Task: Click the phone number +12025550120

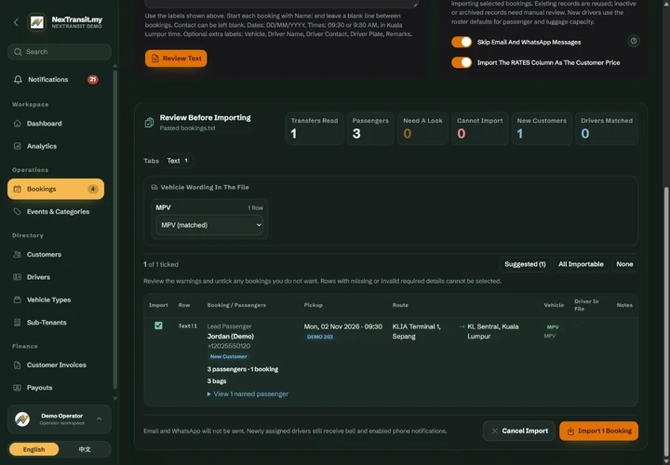Action: coord(229,346)
